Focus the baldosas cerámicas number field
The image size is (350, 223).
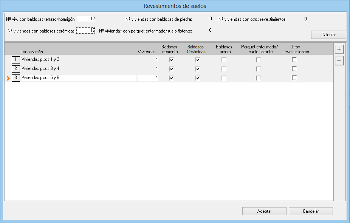tap(86, 31)
